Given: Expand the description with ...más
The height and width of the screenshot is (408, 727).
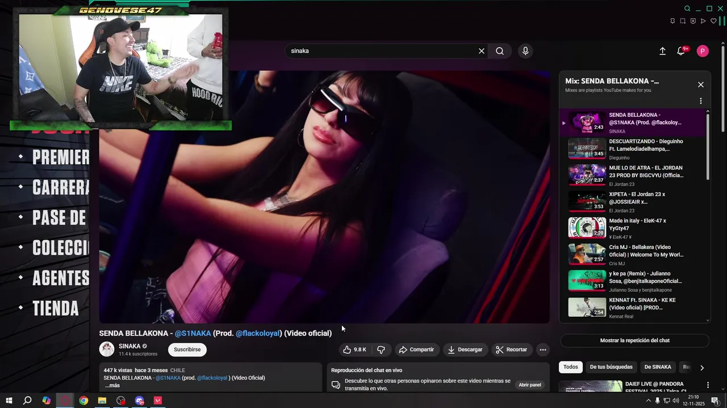Looking at the screenshot, I should 112,385.
